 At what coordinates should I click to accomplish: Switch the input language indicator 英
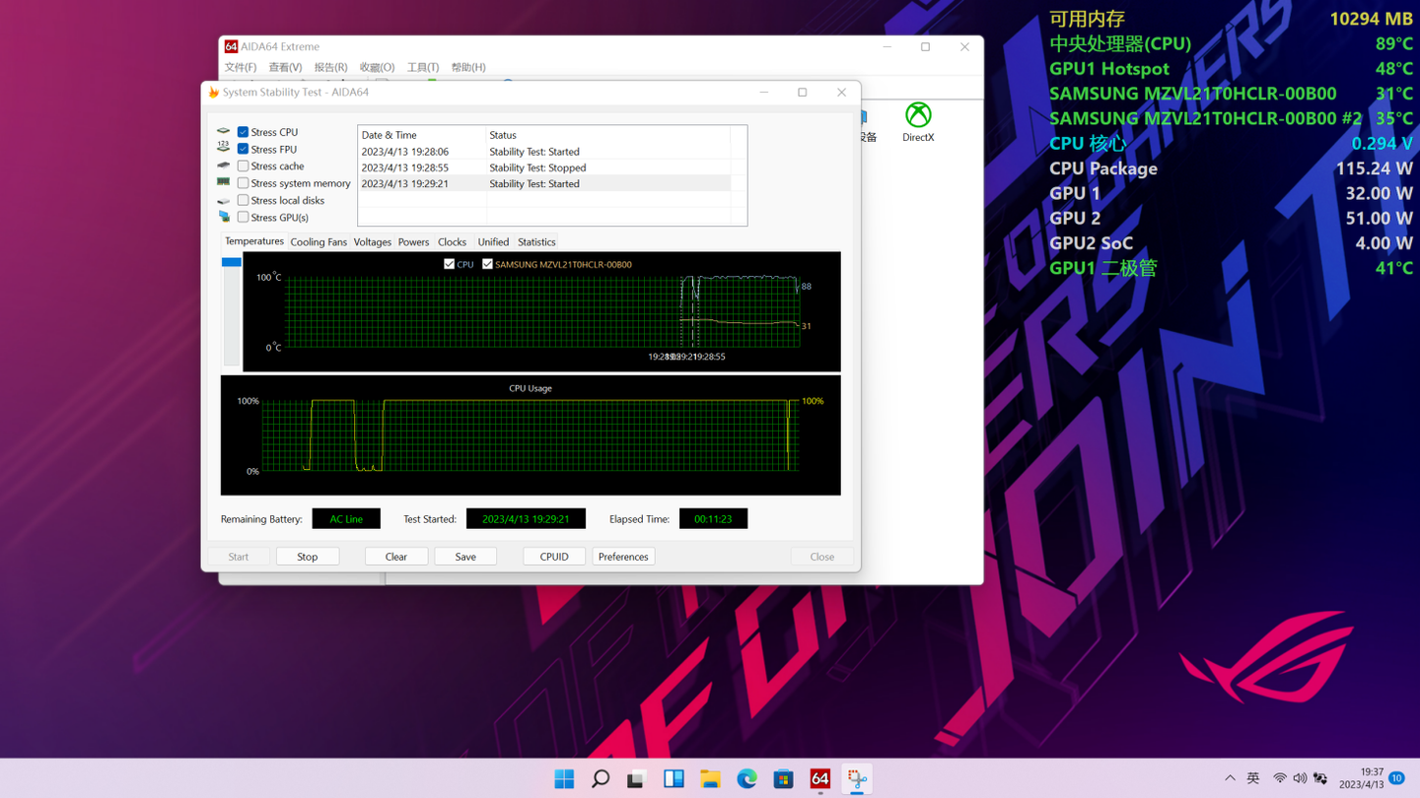pyautogui.click(x=1253, y=778)
